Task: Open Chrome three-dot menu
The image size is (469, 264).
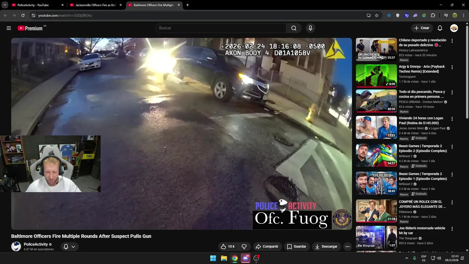Action: click(x=464, y=15)
